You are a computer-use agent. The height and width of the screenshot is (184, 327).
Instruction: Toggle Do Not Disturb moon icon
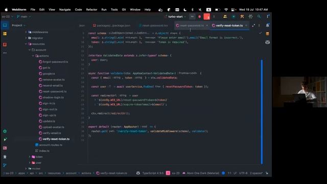pyautogui.click(x=185, y=10)
